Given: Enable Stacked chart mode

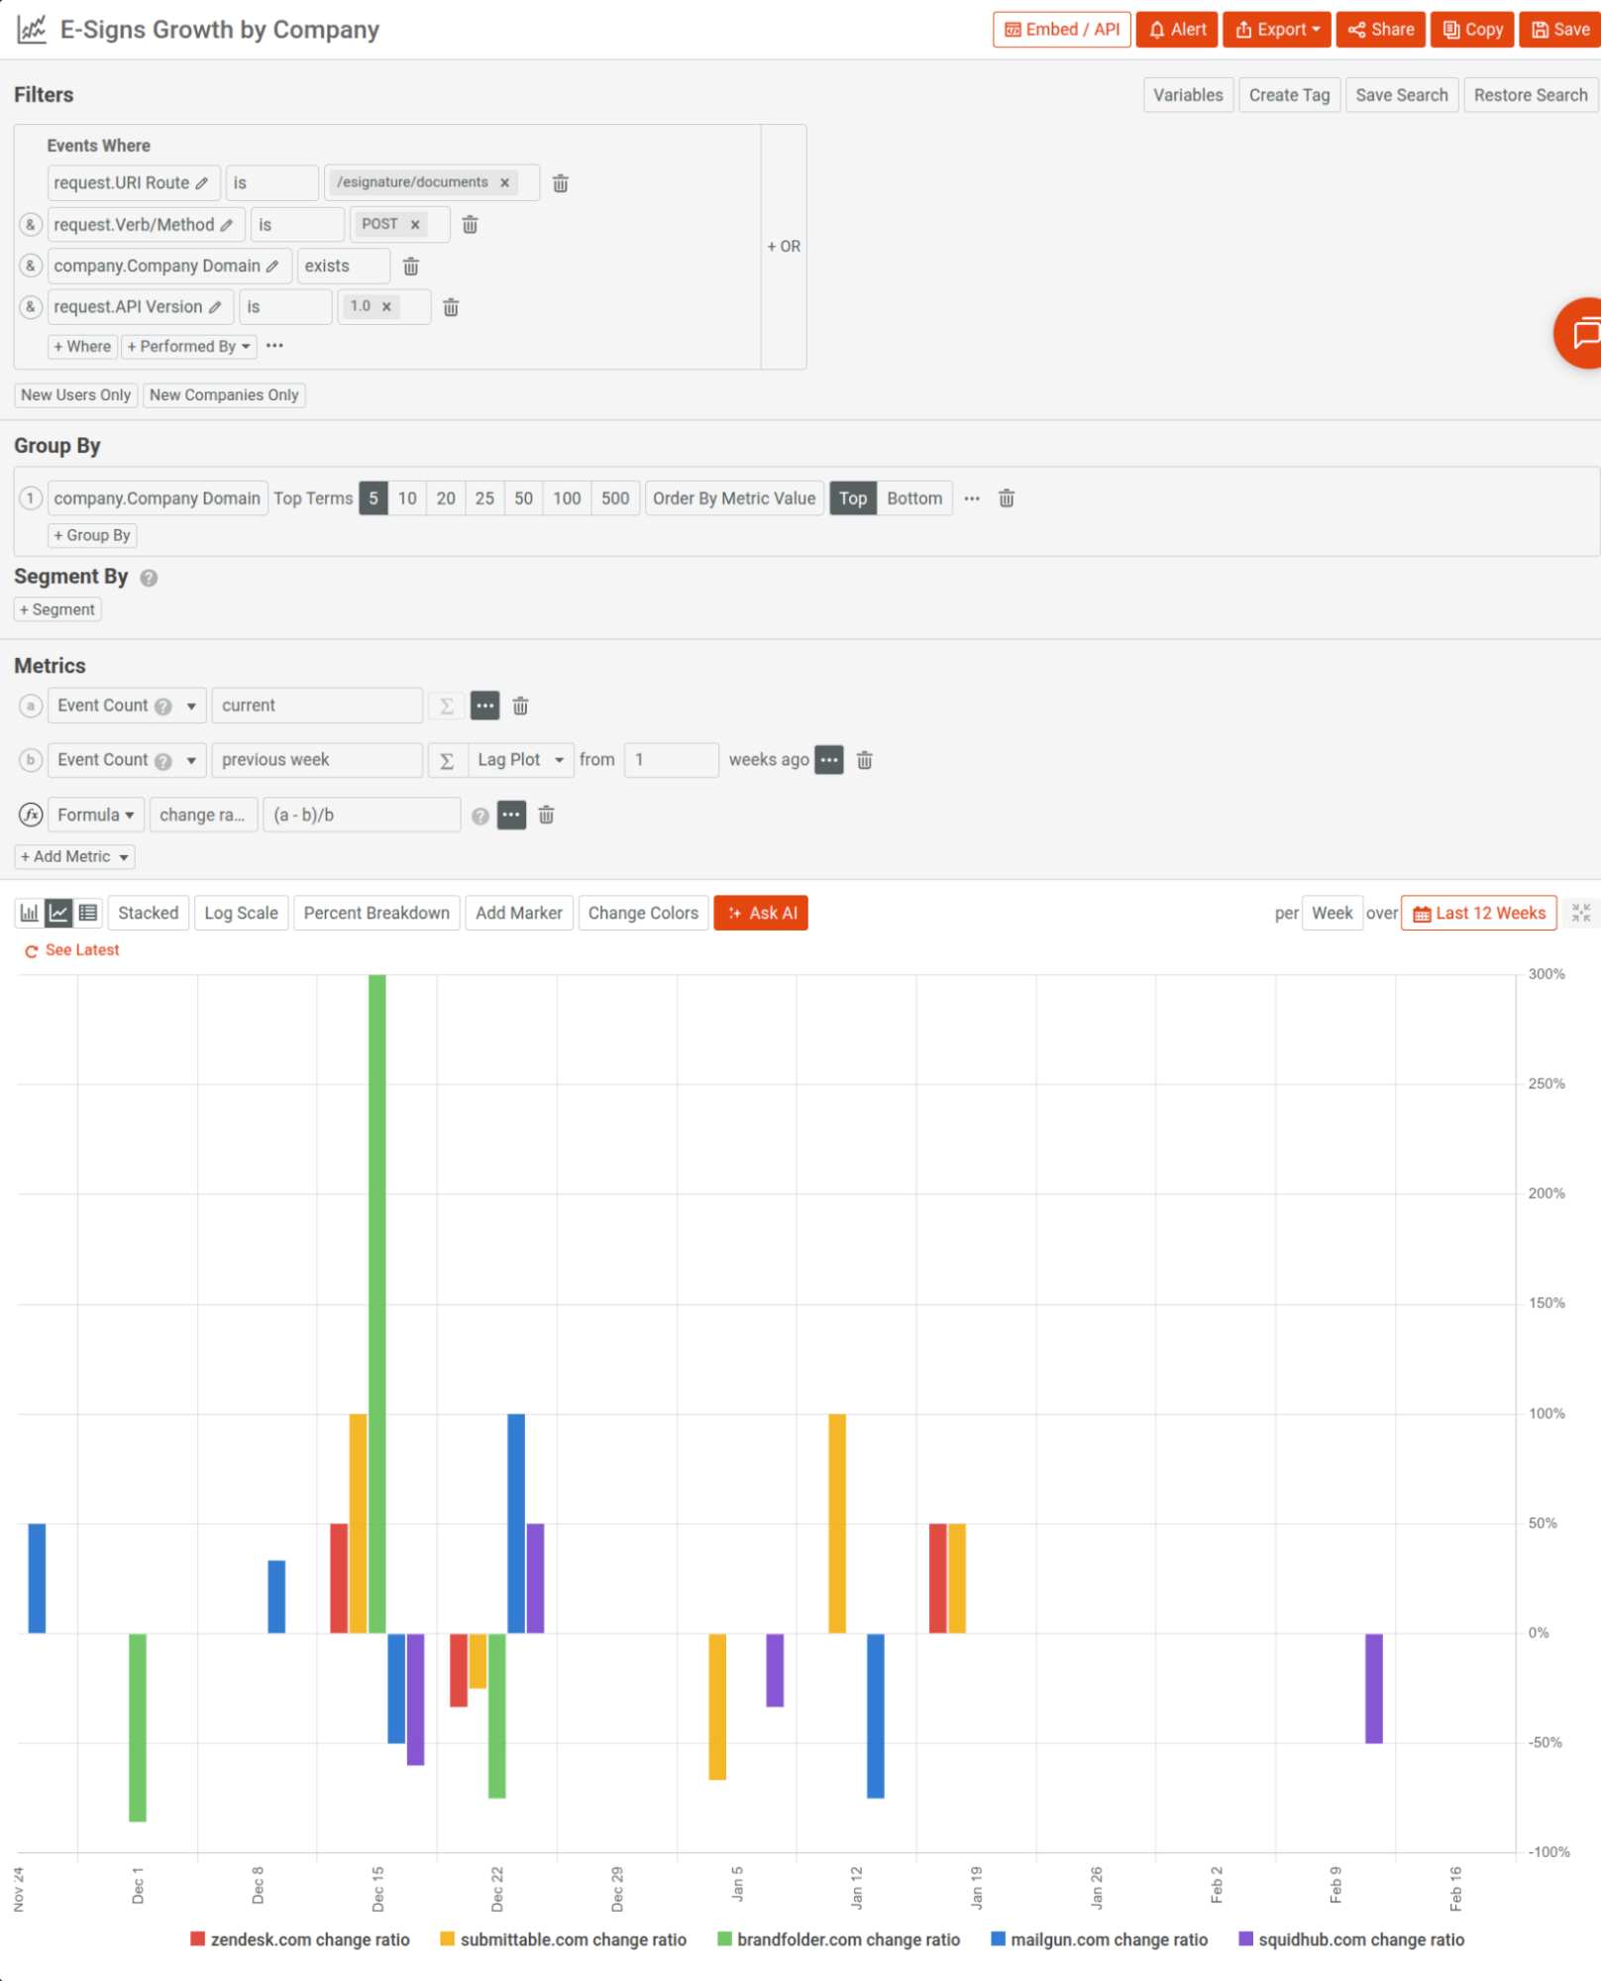Looking at the screenshot, I should coord(147,913).
